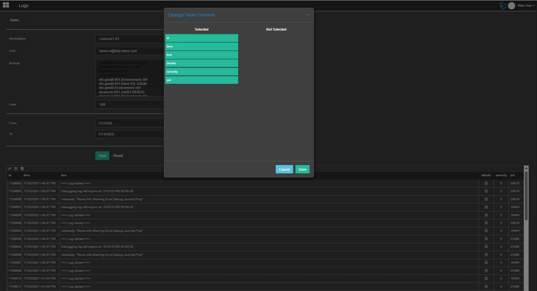Click scrollbar up arrow of log table
This screenshot has height=291, width=537.
pos(526,168)
